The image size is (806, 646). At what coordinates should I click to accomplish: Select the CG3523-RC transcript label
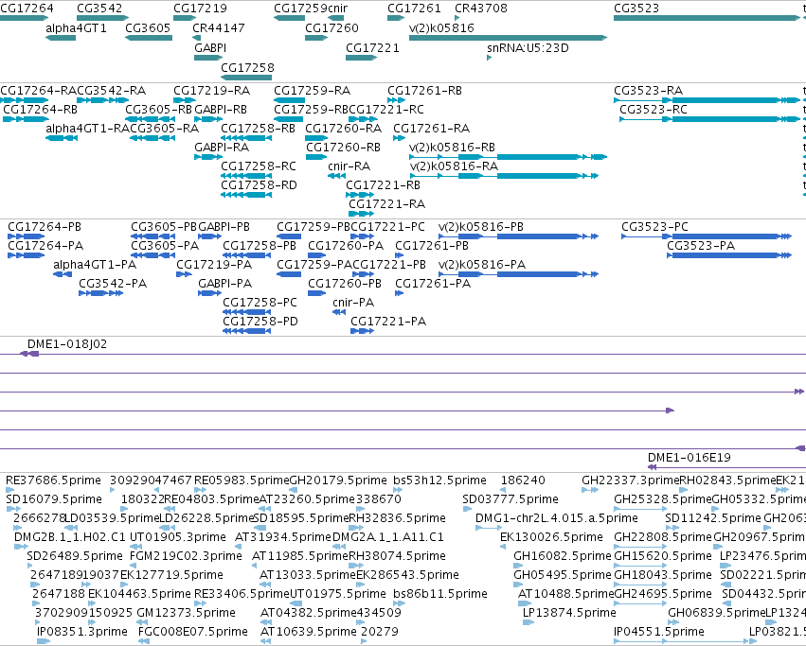tap(654, 110)
